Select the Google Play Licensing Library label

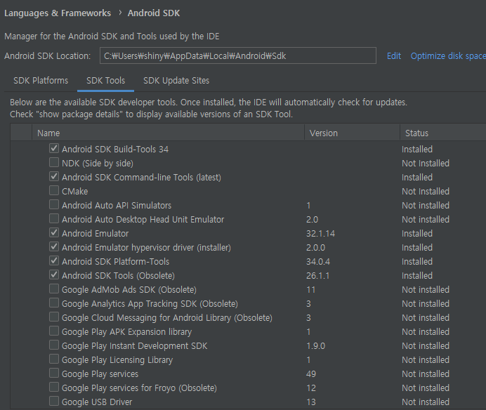[x=117, y=360]
